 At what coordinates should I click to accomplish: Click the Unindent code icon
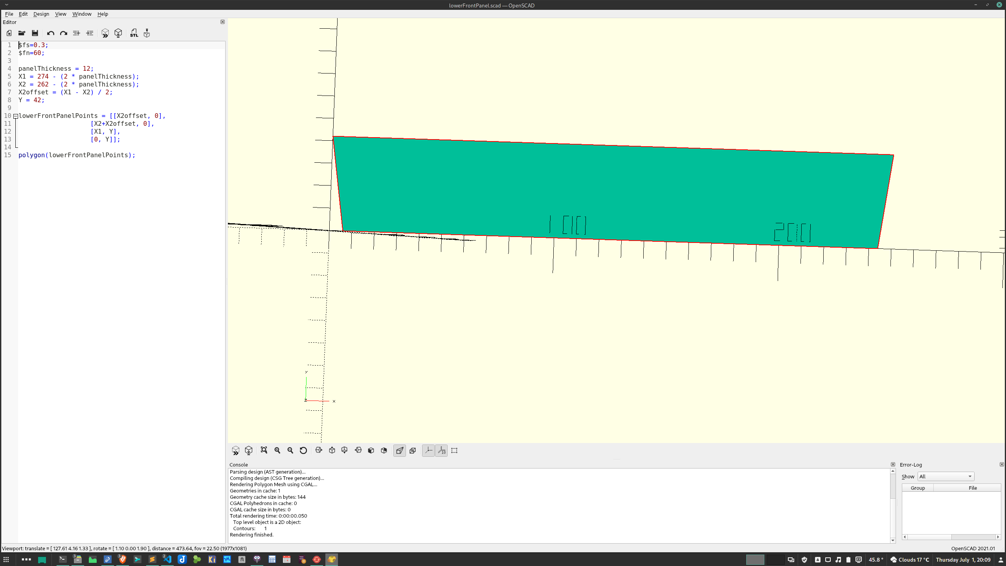[x=77, y=33]
